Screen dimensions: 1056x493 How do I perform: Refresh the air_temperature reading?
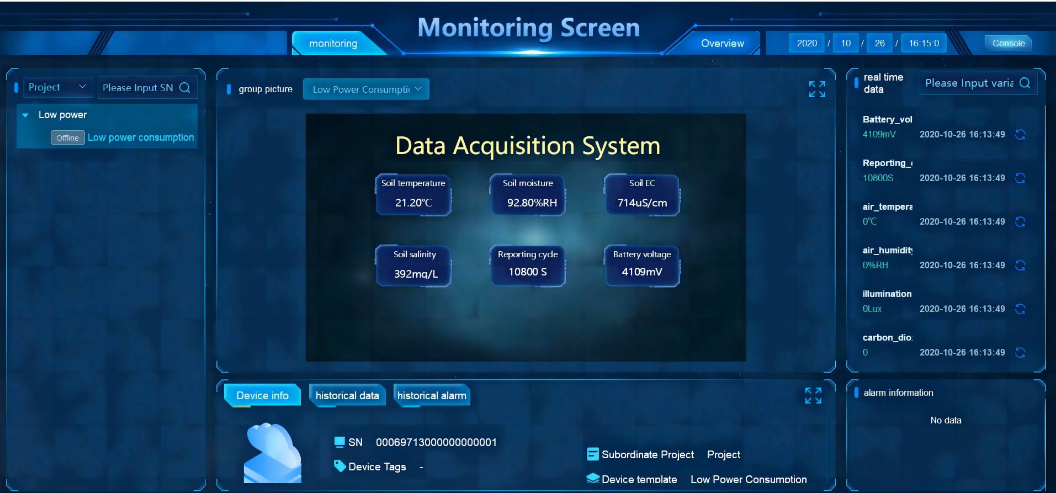click(x=1020, y=222)
